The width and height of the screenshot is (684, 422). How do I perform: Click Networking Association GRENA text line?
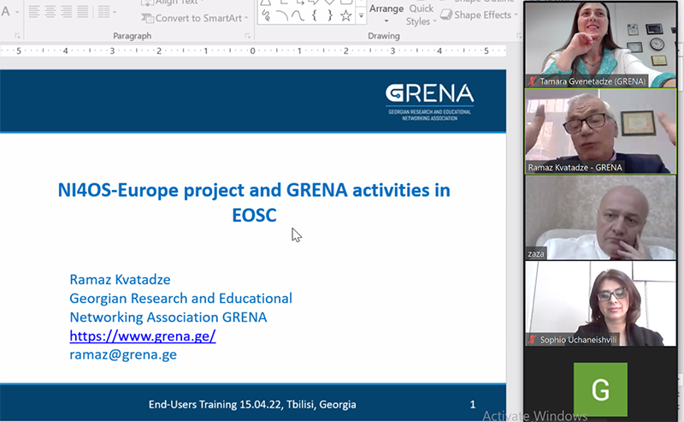coord(168,318)
